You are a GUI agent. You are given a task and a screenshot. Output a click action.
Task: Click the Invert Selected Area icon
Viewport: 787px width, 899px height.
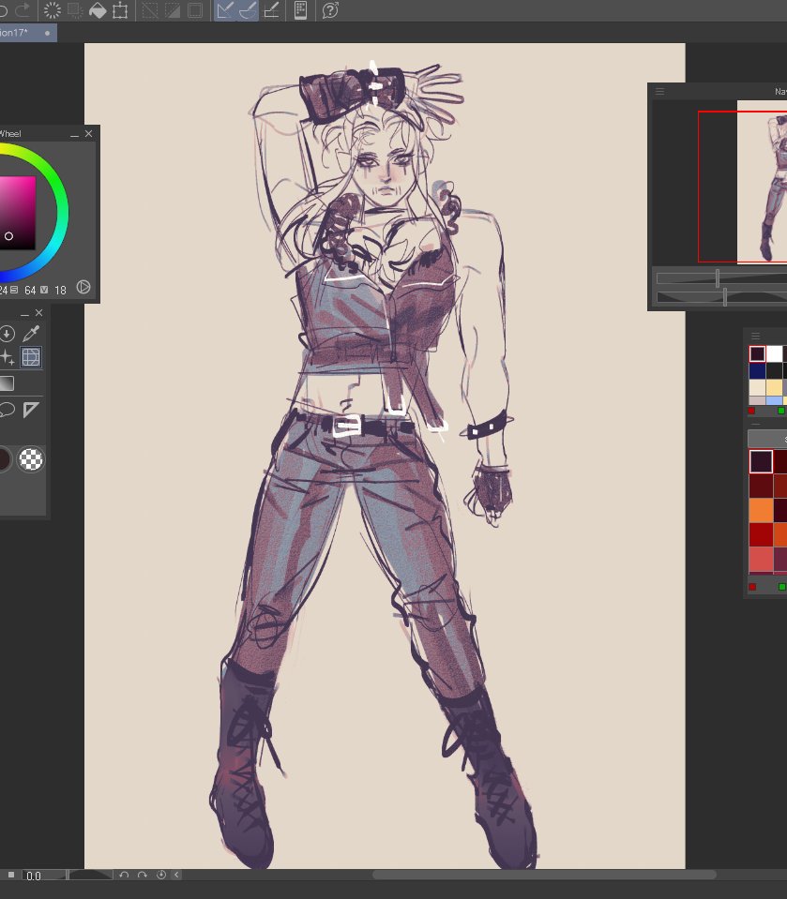pyautogui.click(x=172, y=10)
